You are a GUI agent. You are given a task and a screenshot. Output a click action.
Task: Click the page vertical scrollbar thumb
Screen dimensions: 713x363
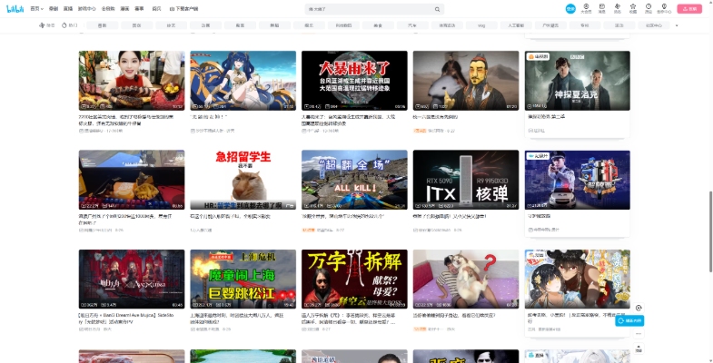[710, 231]
